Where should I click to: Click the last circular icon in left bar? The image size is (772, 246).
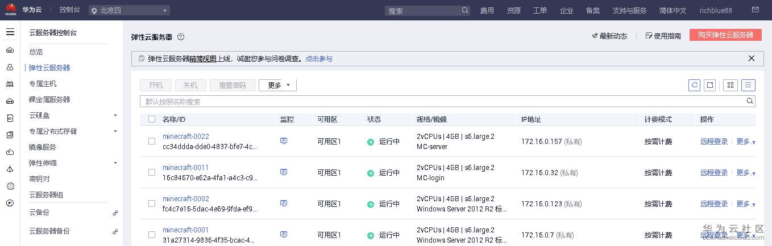coord(10,203)
